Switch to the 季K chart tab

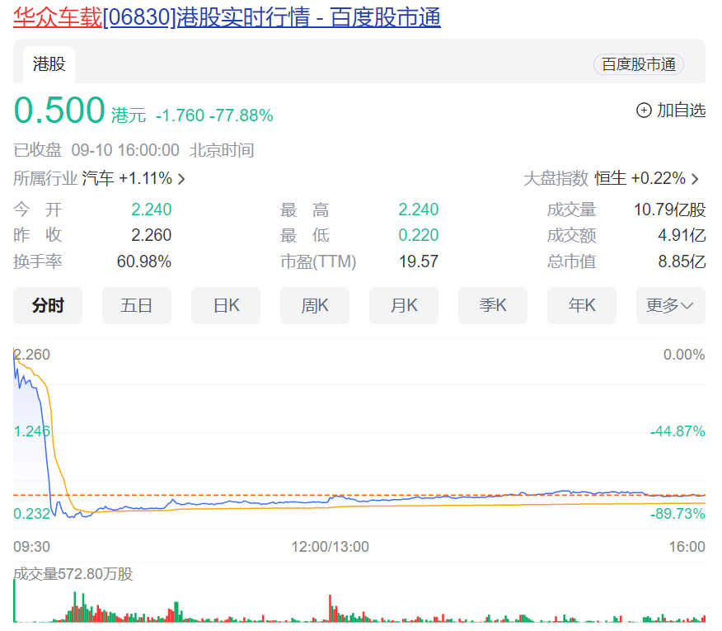point(493,305)
